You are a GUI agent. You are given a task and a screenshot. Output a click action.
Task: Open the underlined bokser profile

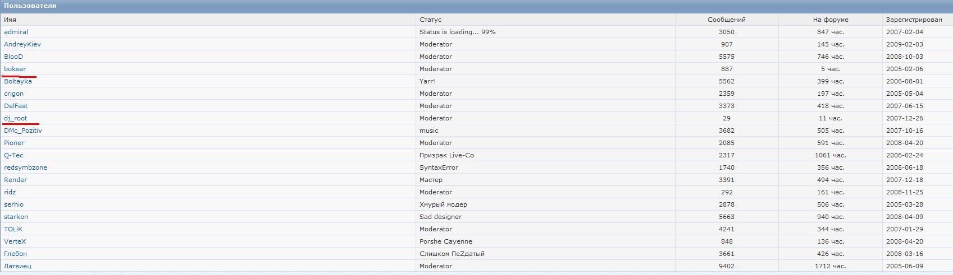pyautogui.click(x=15, y=69)
